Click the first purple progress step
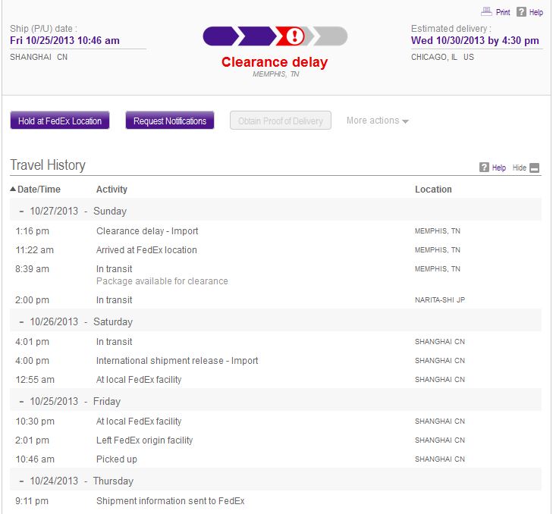 221,36
